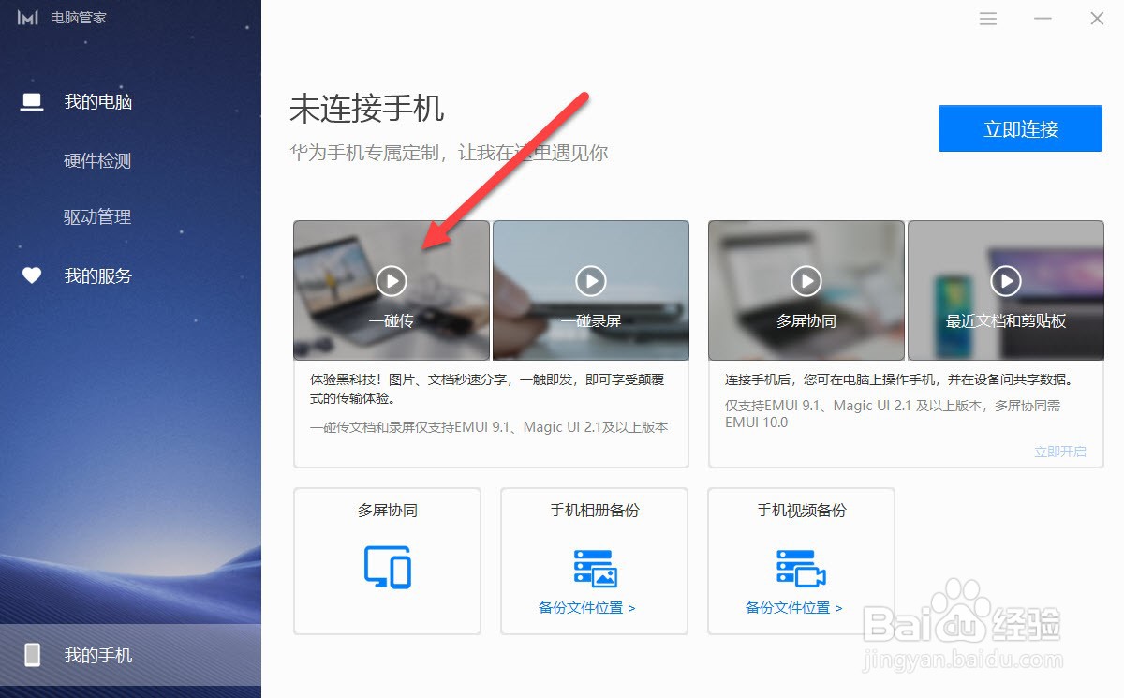Screen dimensions: 1124x698
Task: Play the 一碰传 demo video
Action: tap(392, 280)
